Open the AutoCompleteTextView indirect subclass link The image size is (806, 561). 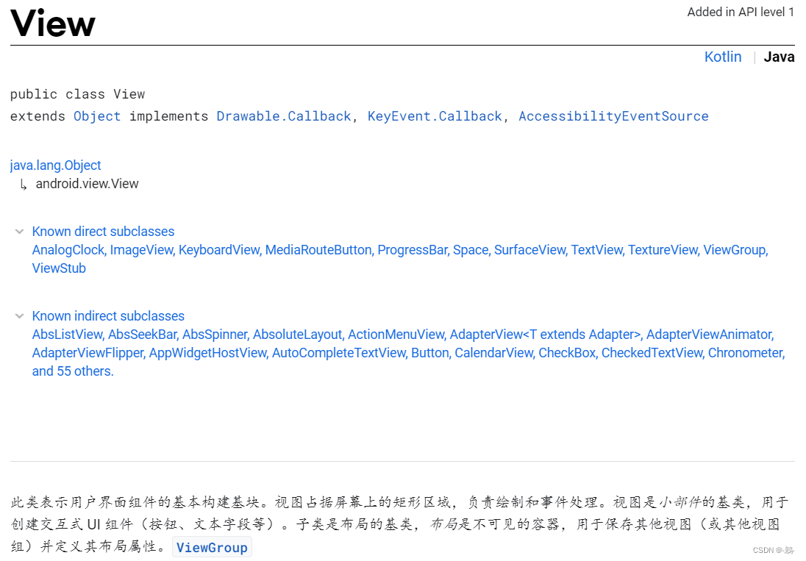pos(338,353)
